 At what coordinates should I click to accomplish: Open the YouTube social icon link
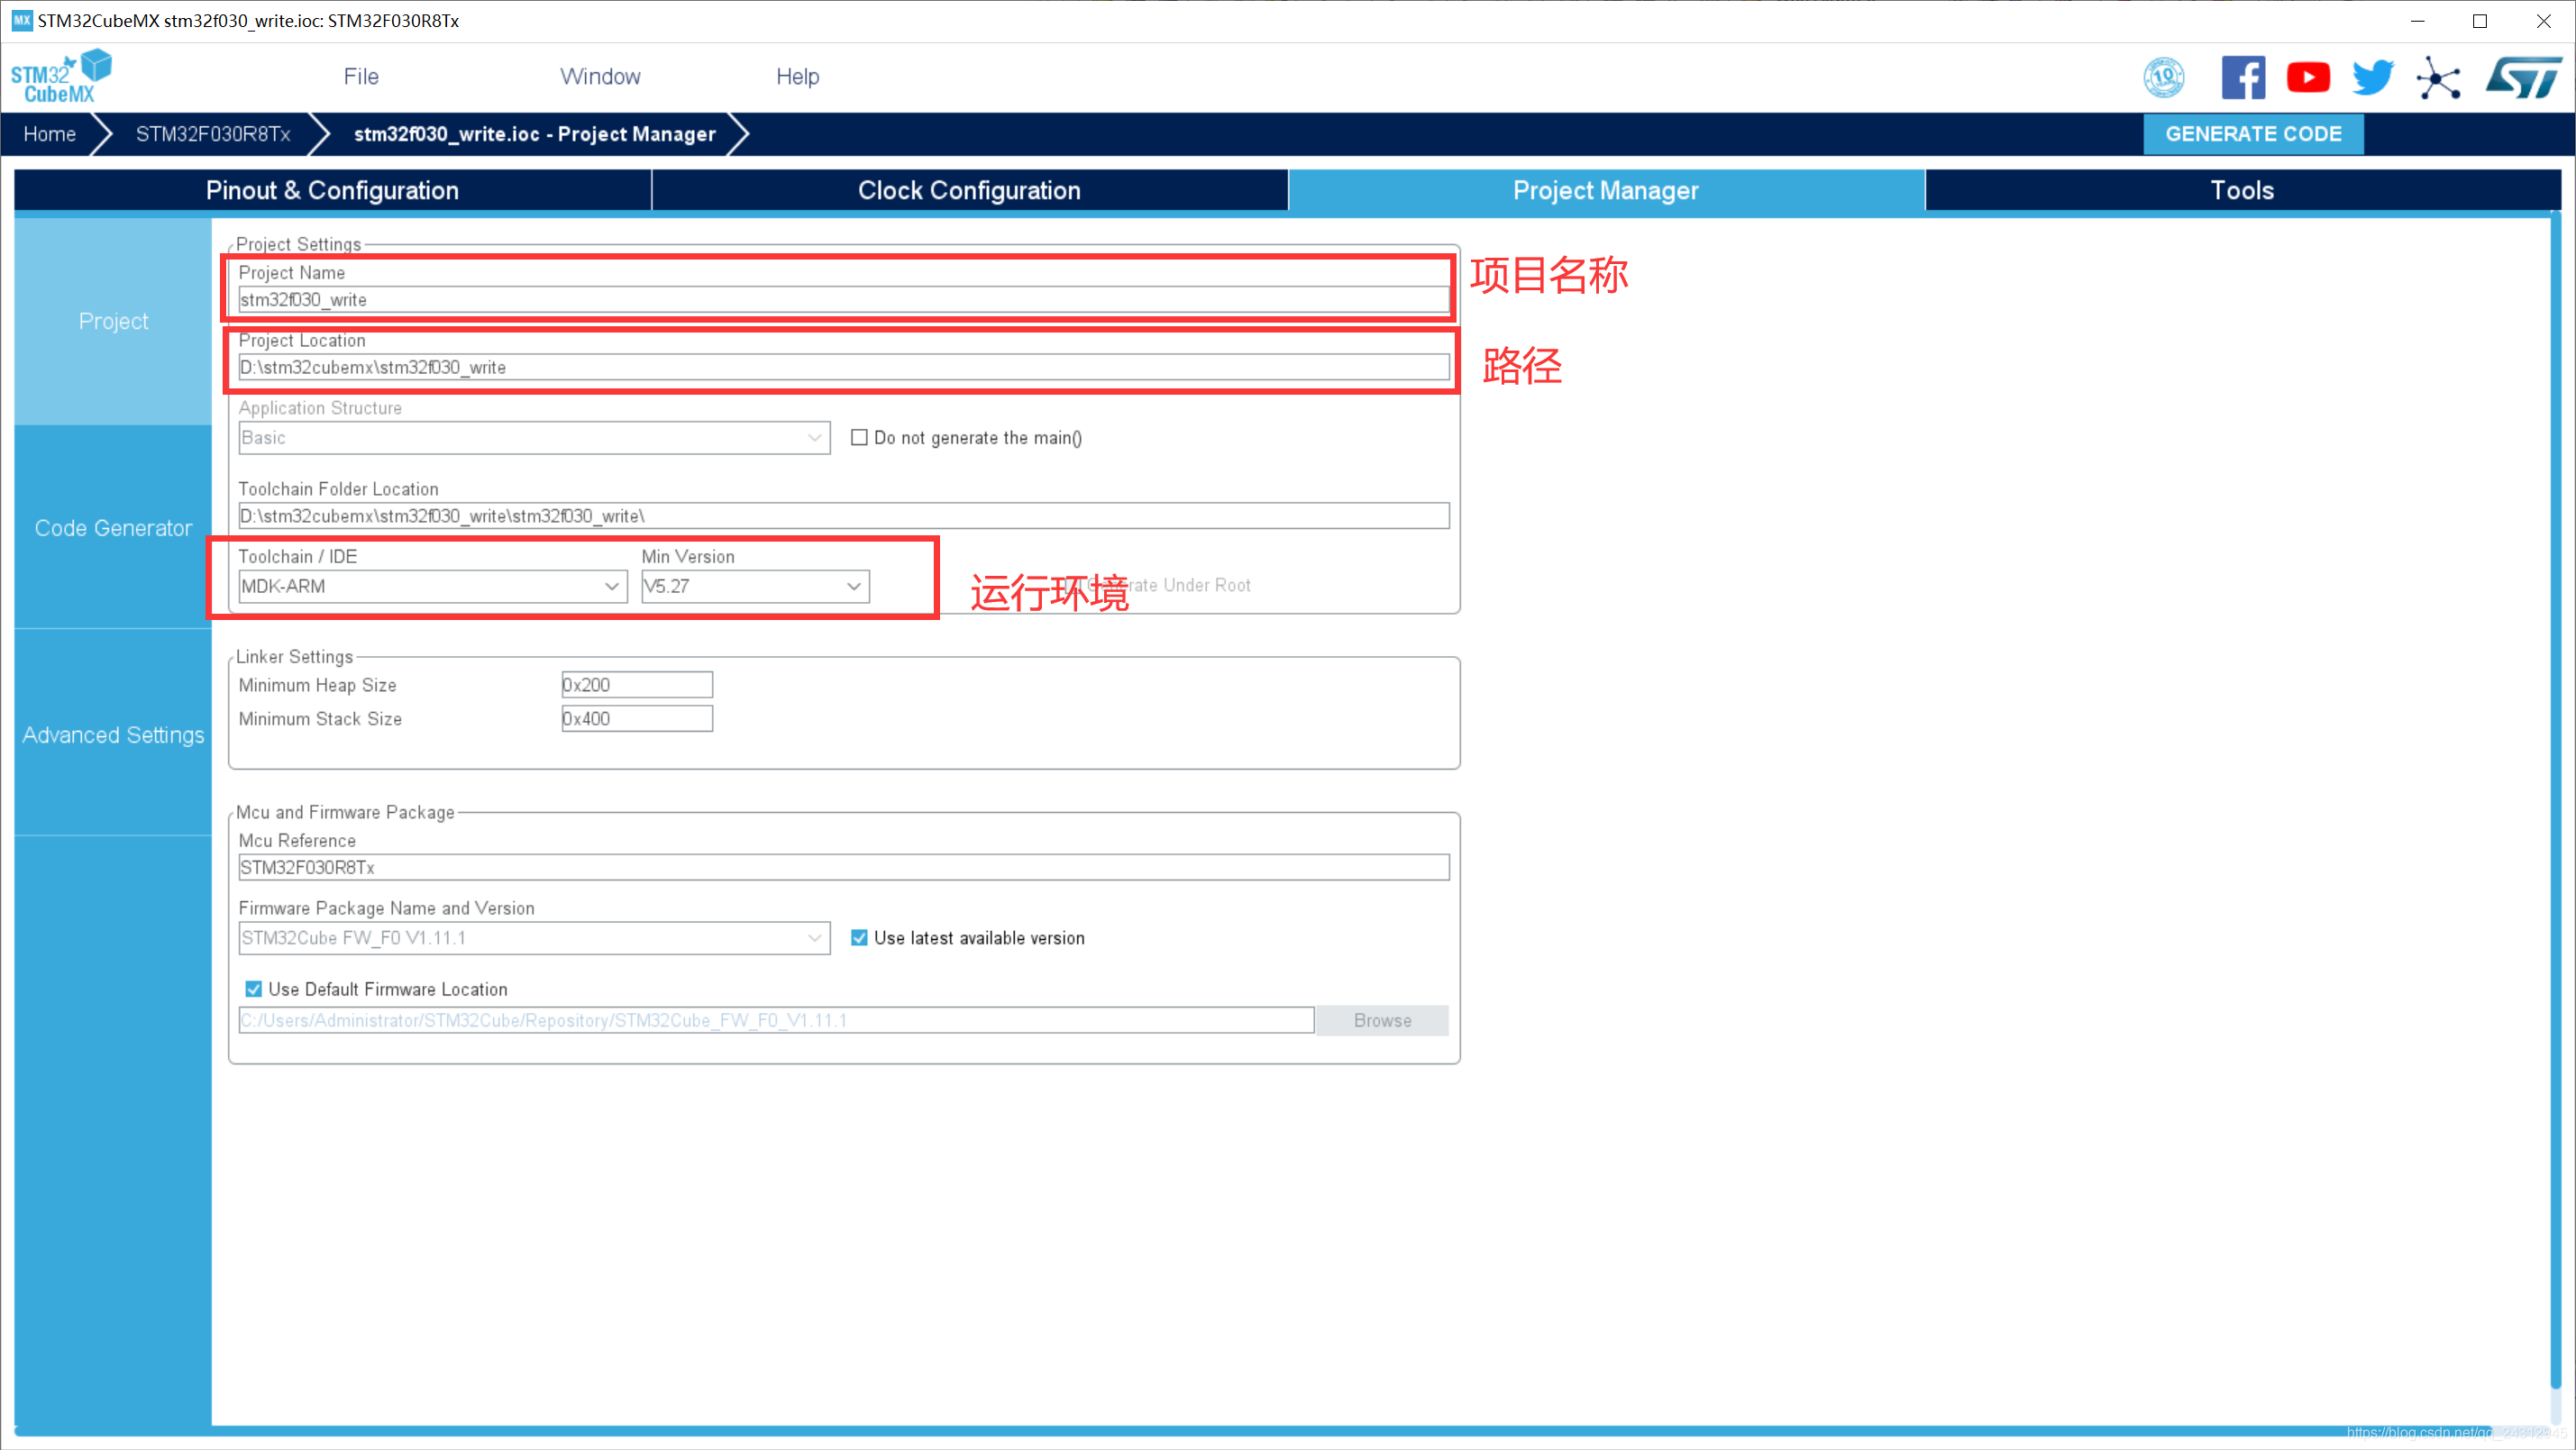pos(2307,78)
